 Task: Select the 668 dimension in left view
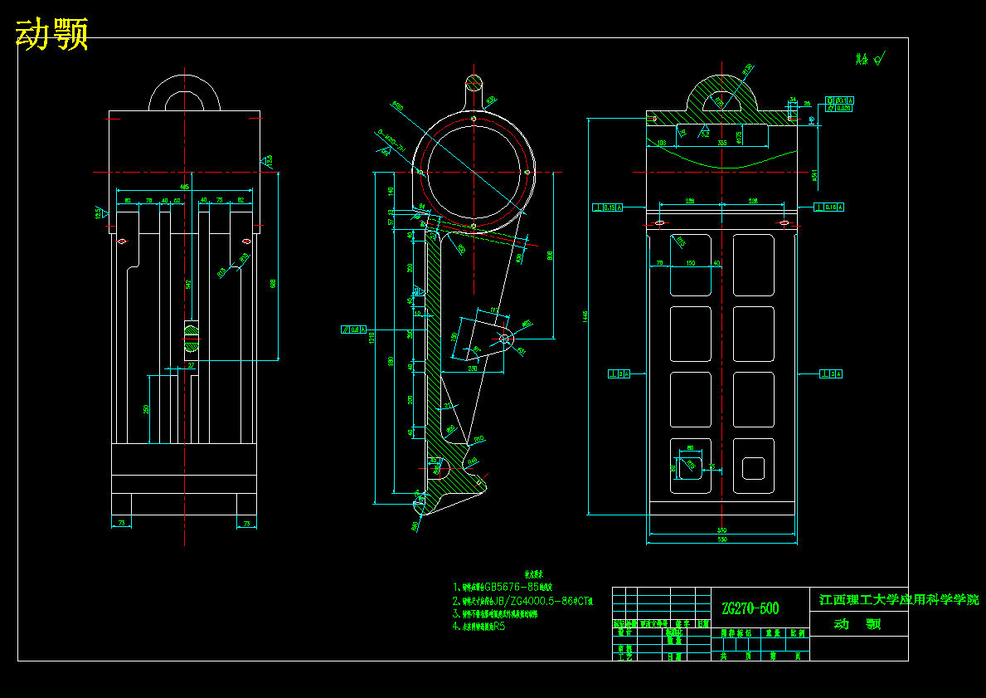pyautogui.click(x=273, y=284)
